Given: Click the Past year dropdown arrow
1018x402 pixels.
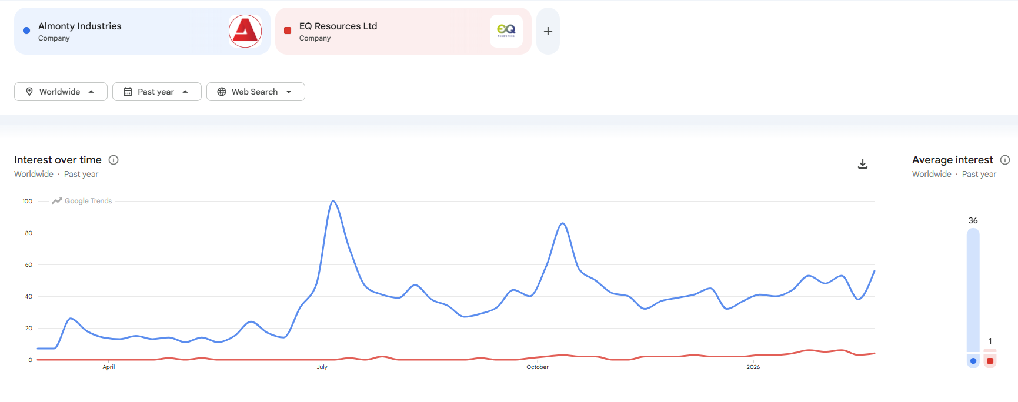Looking at the screenshot, I should tap(185, 92).
